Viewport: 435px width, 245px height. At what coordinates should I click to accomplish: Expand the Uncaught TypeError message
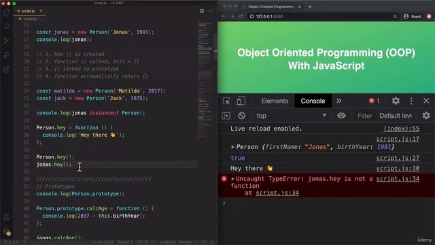click(x=232, y=179)
